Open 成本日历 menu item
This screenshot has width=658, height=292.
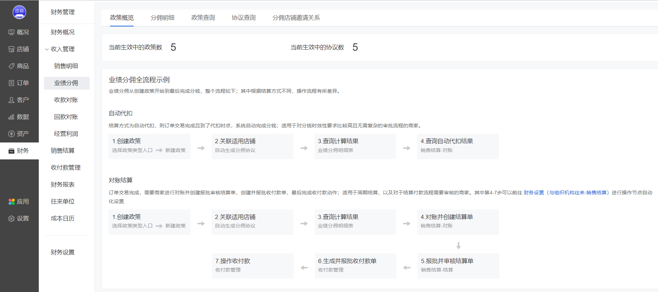coord(62,218)
